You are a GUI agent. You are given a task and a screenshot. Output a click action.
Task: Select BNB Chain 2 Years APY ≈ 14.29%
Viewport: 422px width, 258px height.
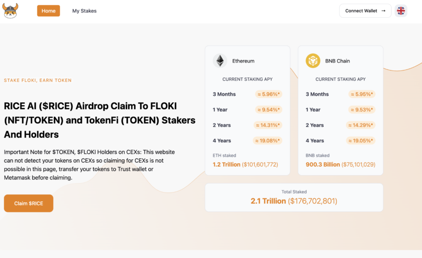click(360, 125)
